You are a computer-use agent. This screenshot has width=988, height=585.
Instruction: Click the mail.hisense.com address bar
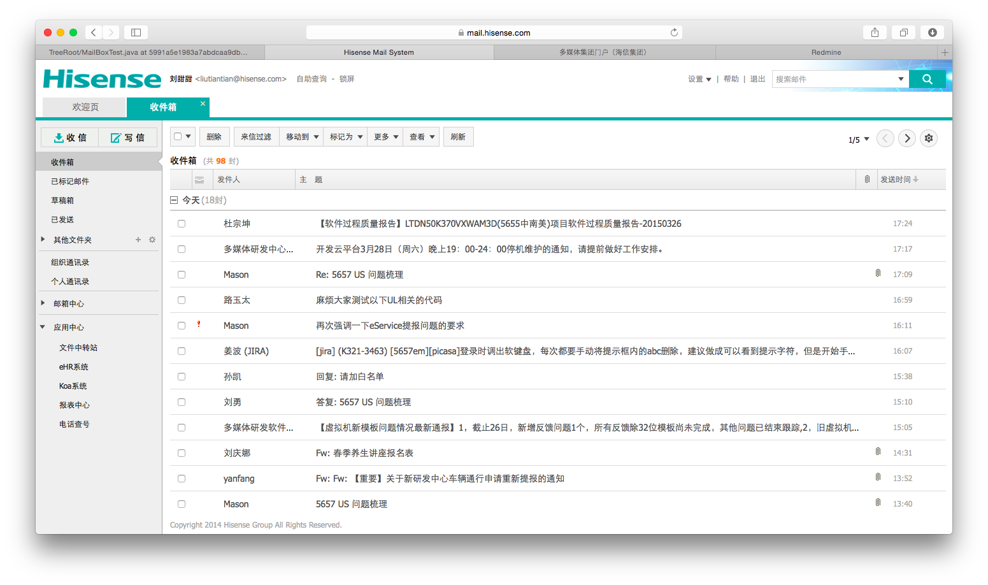[494, 32]
